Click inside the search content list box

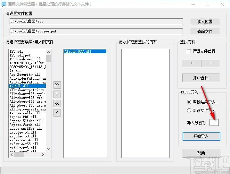145,103
